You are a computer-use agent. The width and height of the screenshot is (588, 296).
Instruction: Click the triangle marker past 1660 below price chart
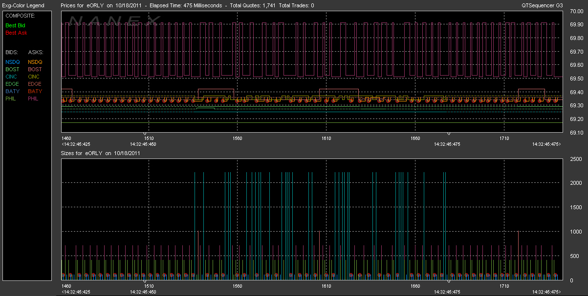click(449, 134)
